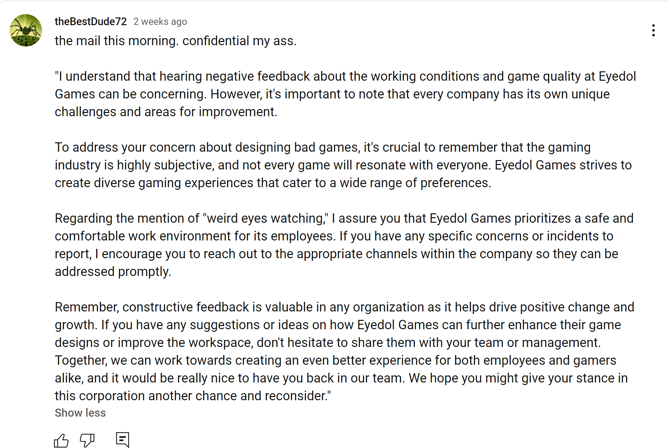669x448 pixels.
Task: Visit theBestDude72's channel via username
Action: coord(91,22)
